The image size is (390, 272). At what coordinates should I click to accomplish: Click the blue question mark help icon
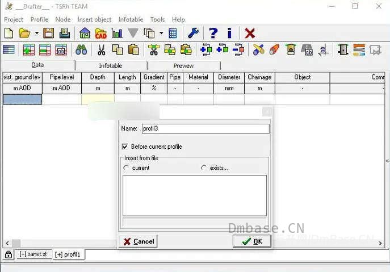213,33
